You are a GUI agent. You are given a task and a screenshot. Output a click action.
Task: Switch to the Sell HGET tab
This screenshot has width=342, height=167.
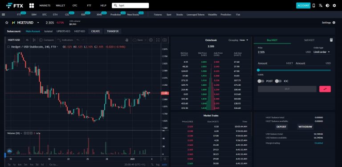coord(309,40)
